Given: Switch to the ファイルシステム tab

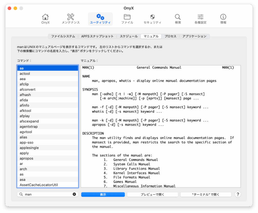Looking at the screenshot, I should pos(63,36).
